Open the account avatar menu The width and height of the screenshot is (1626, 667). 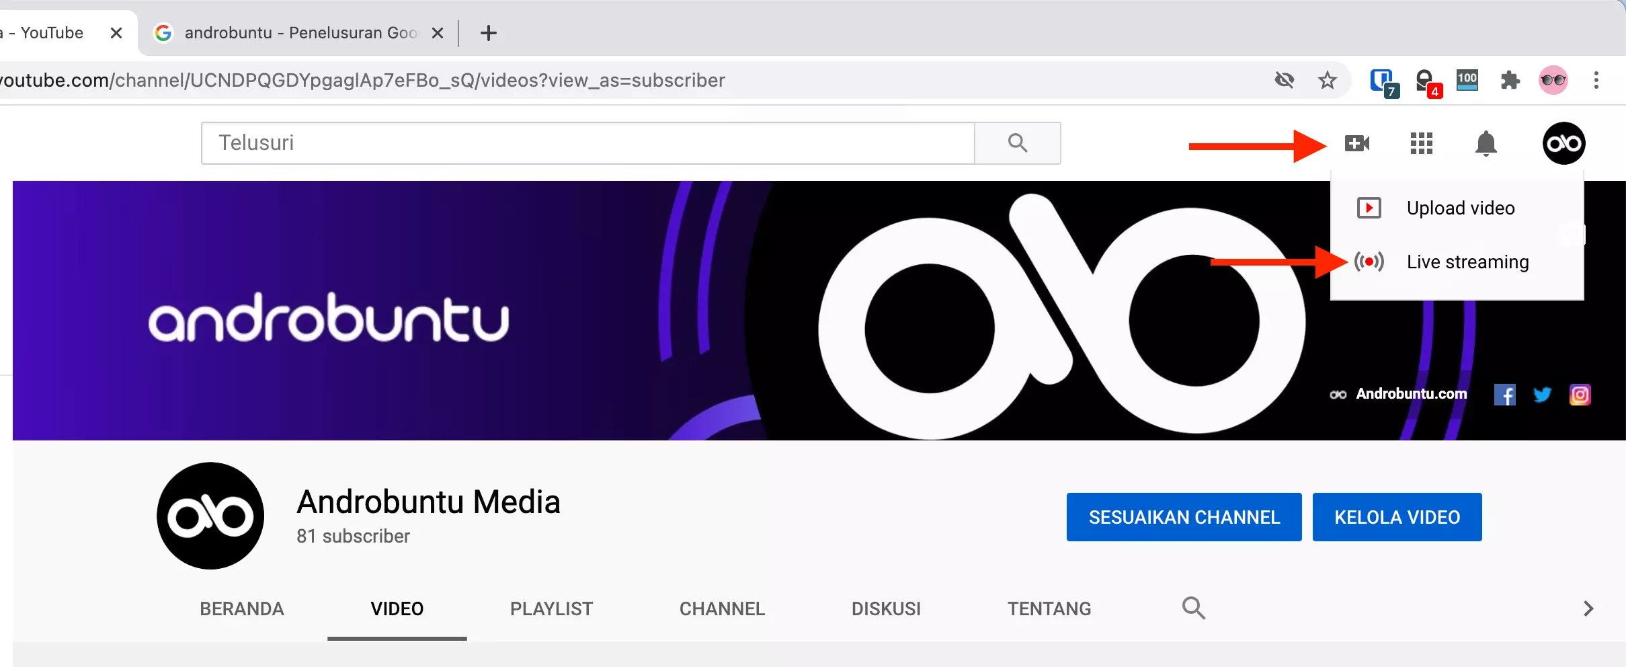click(x=1564, y=143)
